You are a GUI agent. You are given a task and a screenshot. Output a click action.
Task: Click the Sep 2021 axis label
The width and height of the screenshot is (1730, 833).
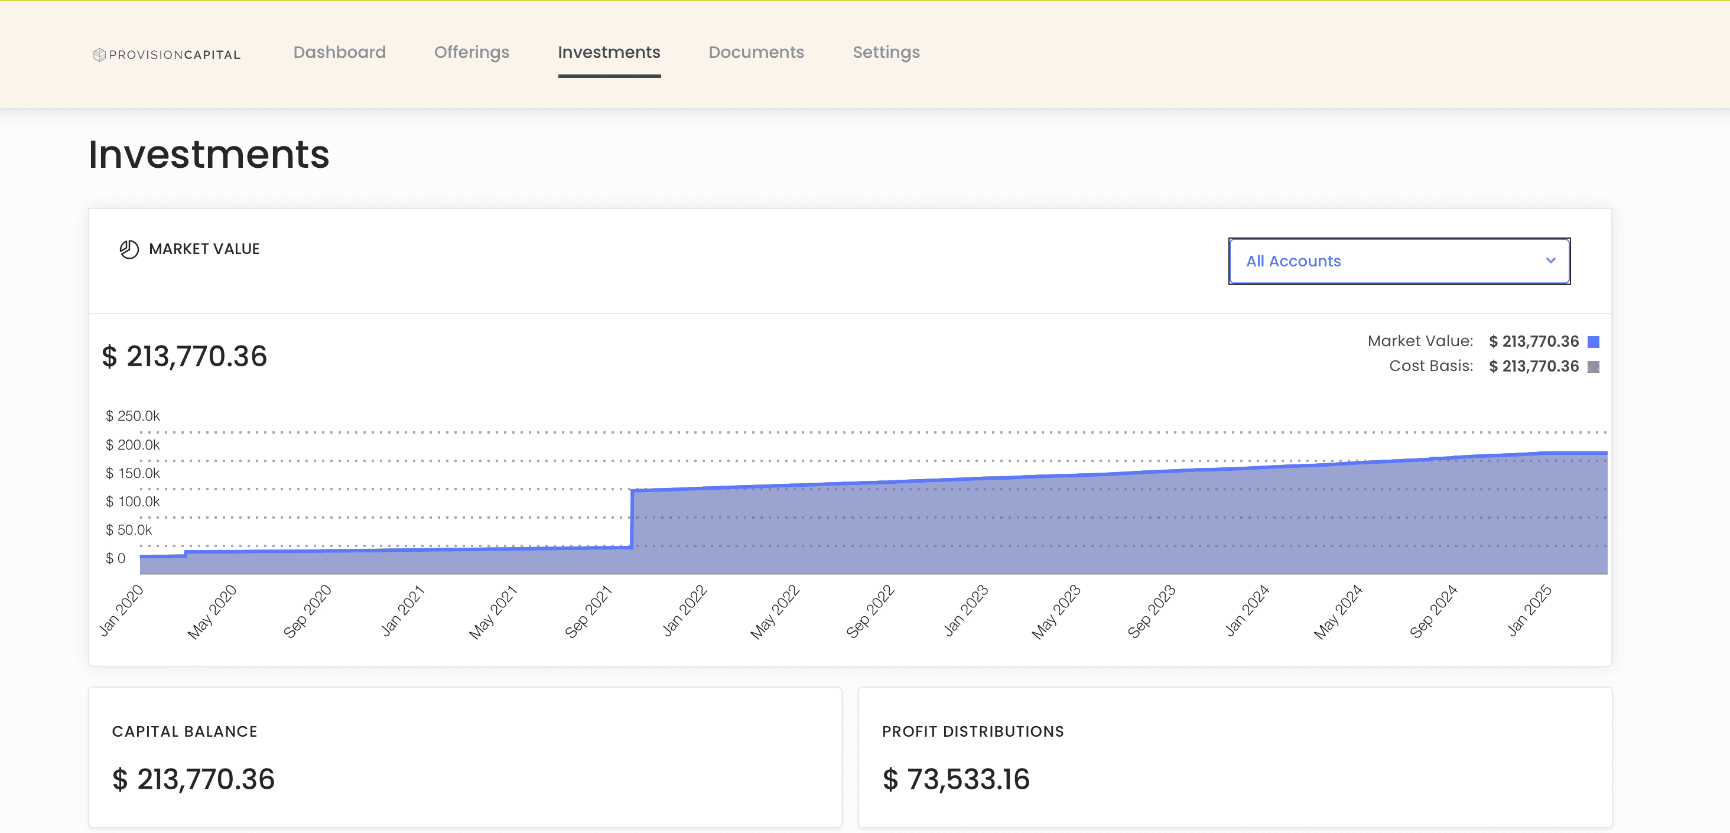point(588,611)
